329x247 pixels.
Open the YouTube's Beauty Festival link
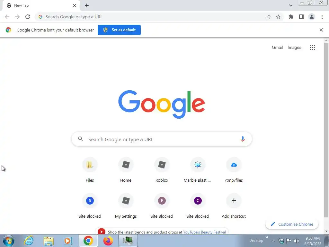tap(205, 232)
